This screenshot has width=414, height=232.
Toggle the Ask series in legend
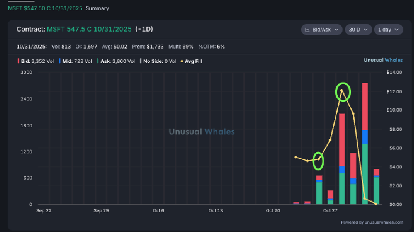coord(116,61)
